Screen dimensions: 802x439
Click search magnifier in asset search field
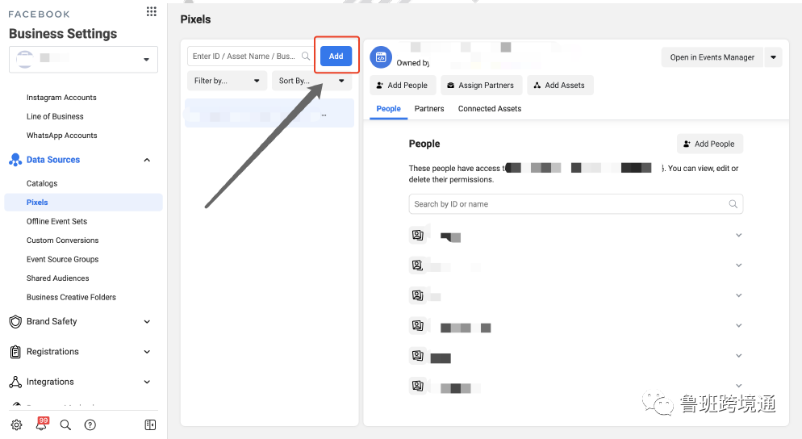305,56
